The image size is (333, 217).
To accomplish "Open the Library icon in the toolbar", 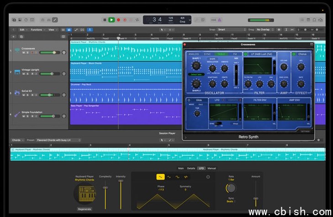I will [x=14, y=20].
